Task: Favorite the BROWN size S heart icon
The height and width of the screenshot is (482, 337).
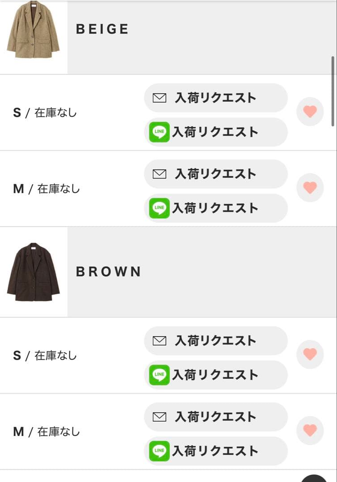Action: coord(310,354)
